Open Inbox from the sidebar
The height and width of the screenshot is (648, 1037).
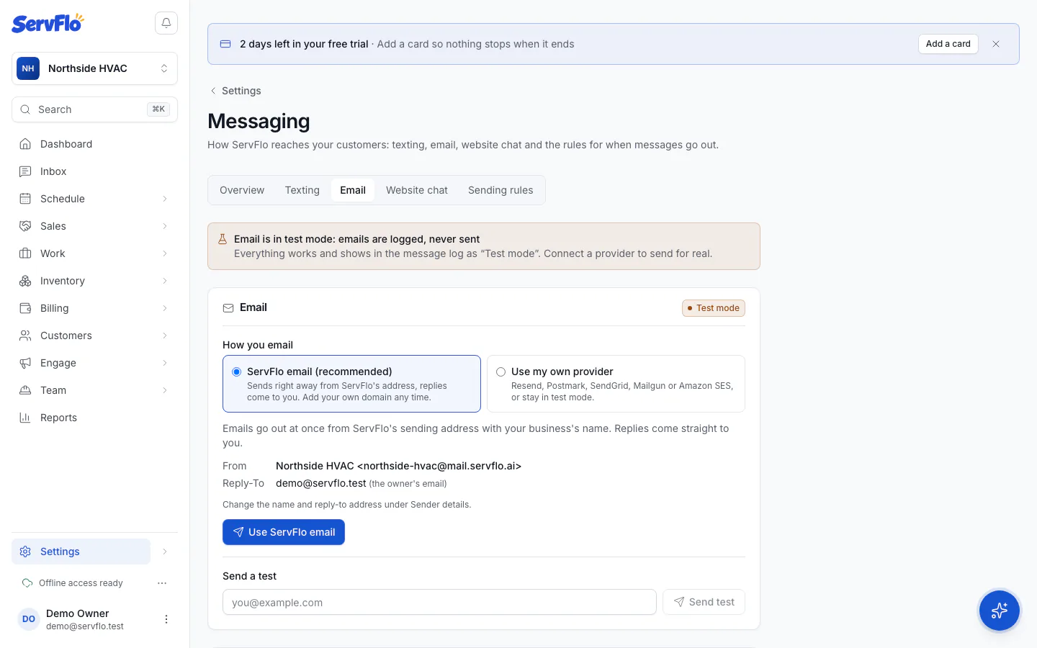[95, 171]
